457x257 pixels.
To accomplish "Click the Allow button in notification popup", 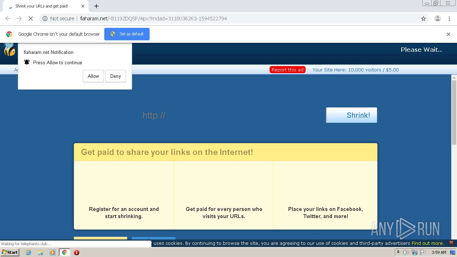I will pos(93,76).
